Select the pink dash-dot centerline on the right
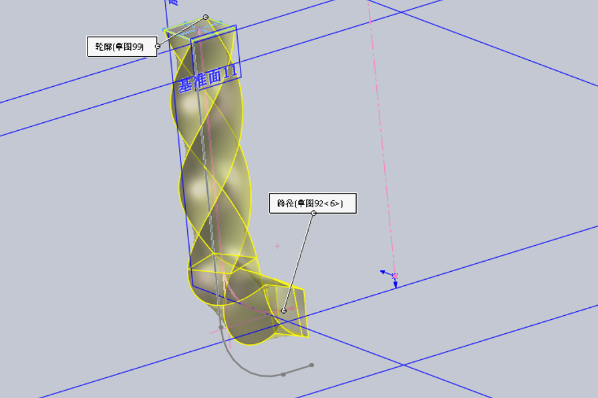 coord(382,138)
